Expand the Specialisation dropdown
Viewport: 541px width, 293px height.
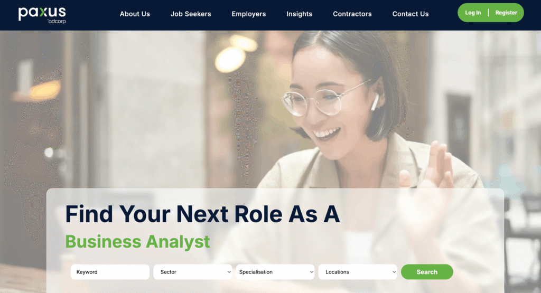coord(275,272)
